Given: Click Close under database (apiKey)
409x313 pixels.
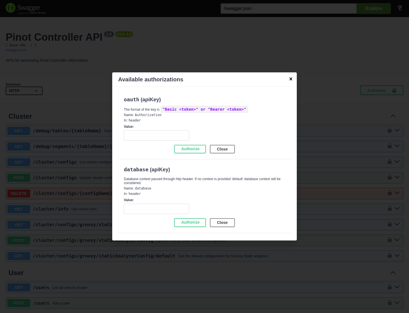Looking at the screenshot, I should tap(222, 223).
